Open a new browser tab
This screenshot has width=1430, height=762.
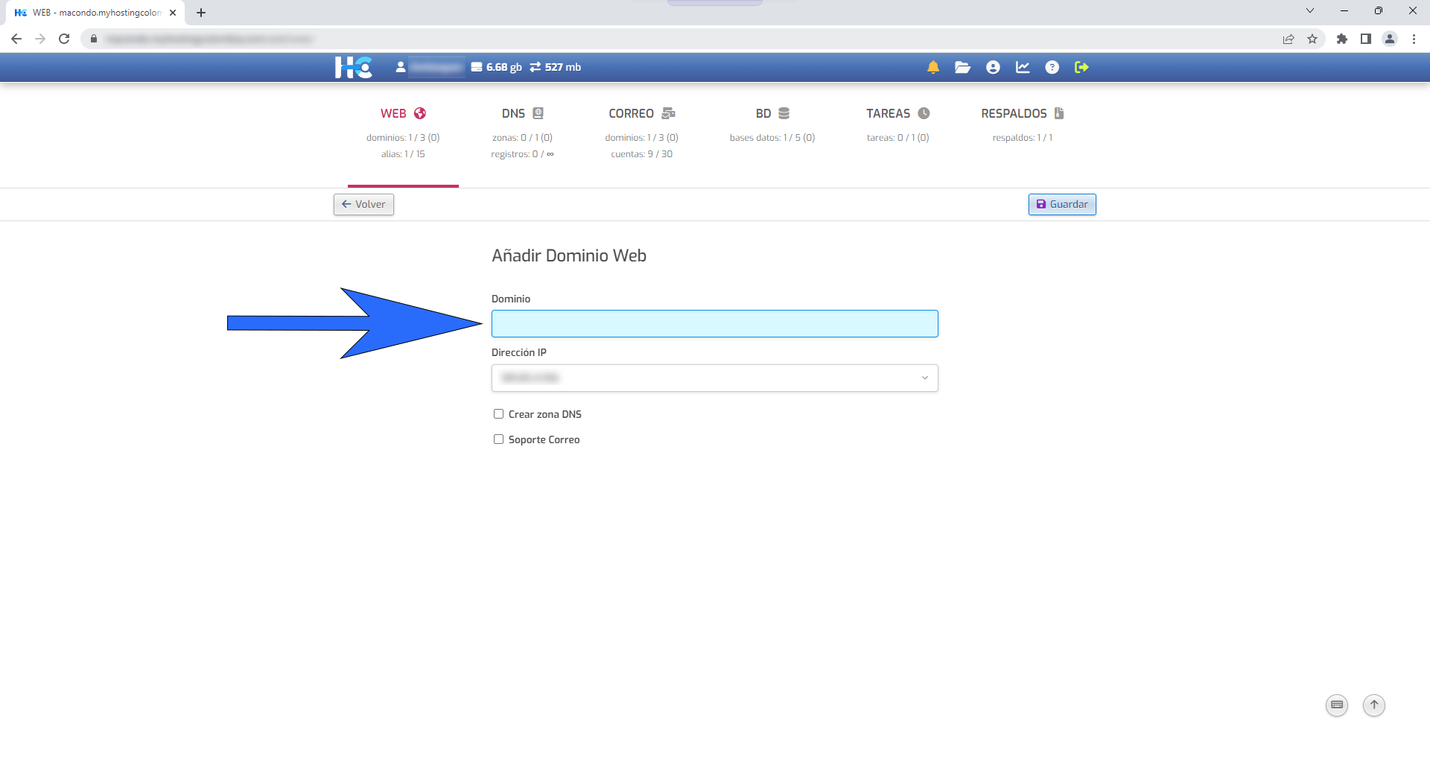click(x=201, y=13)
